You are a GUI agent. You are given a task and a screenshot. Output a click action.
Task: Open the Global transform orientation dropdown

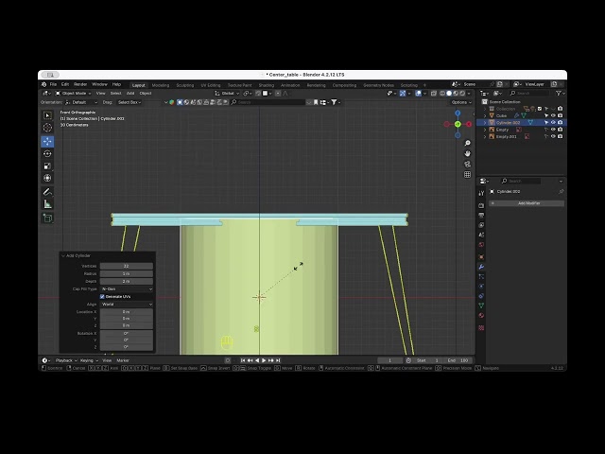coord(227,94)
